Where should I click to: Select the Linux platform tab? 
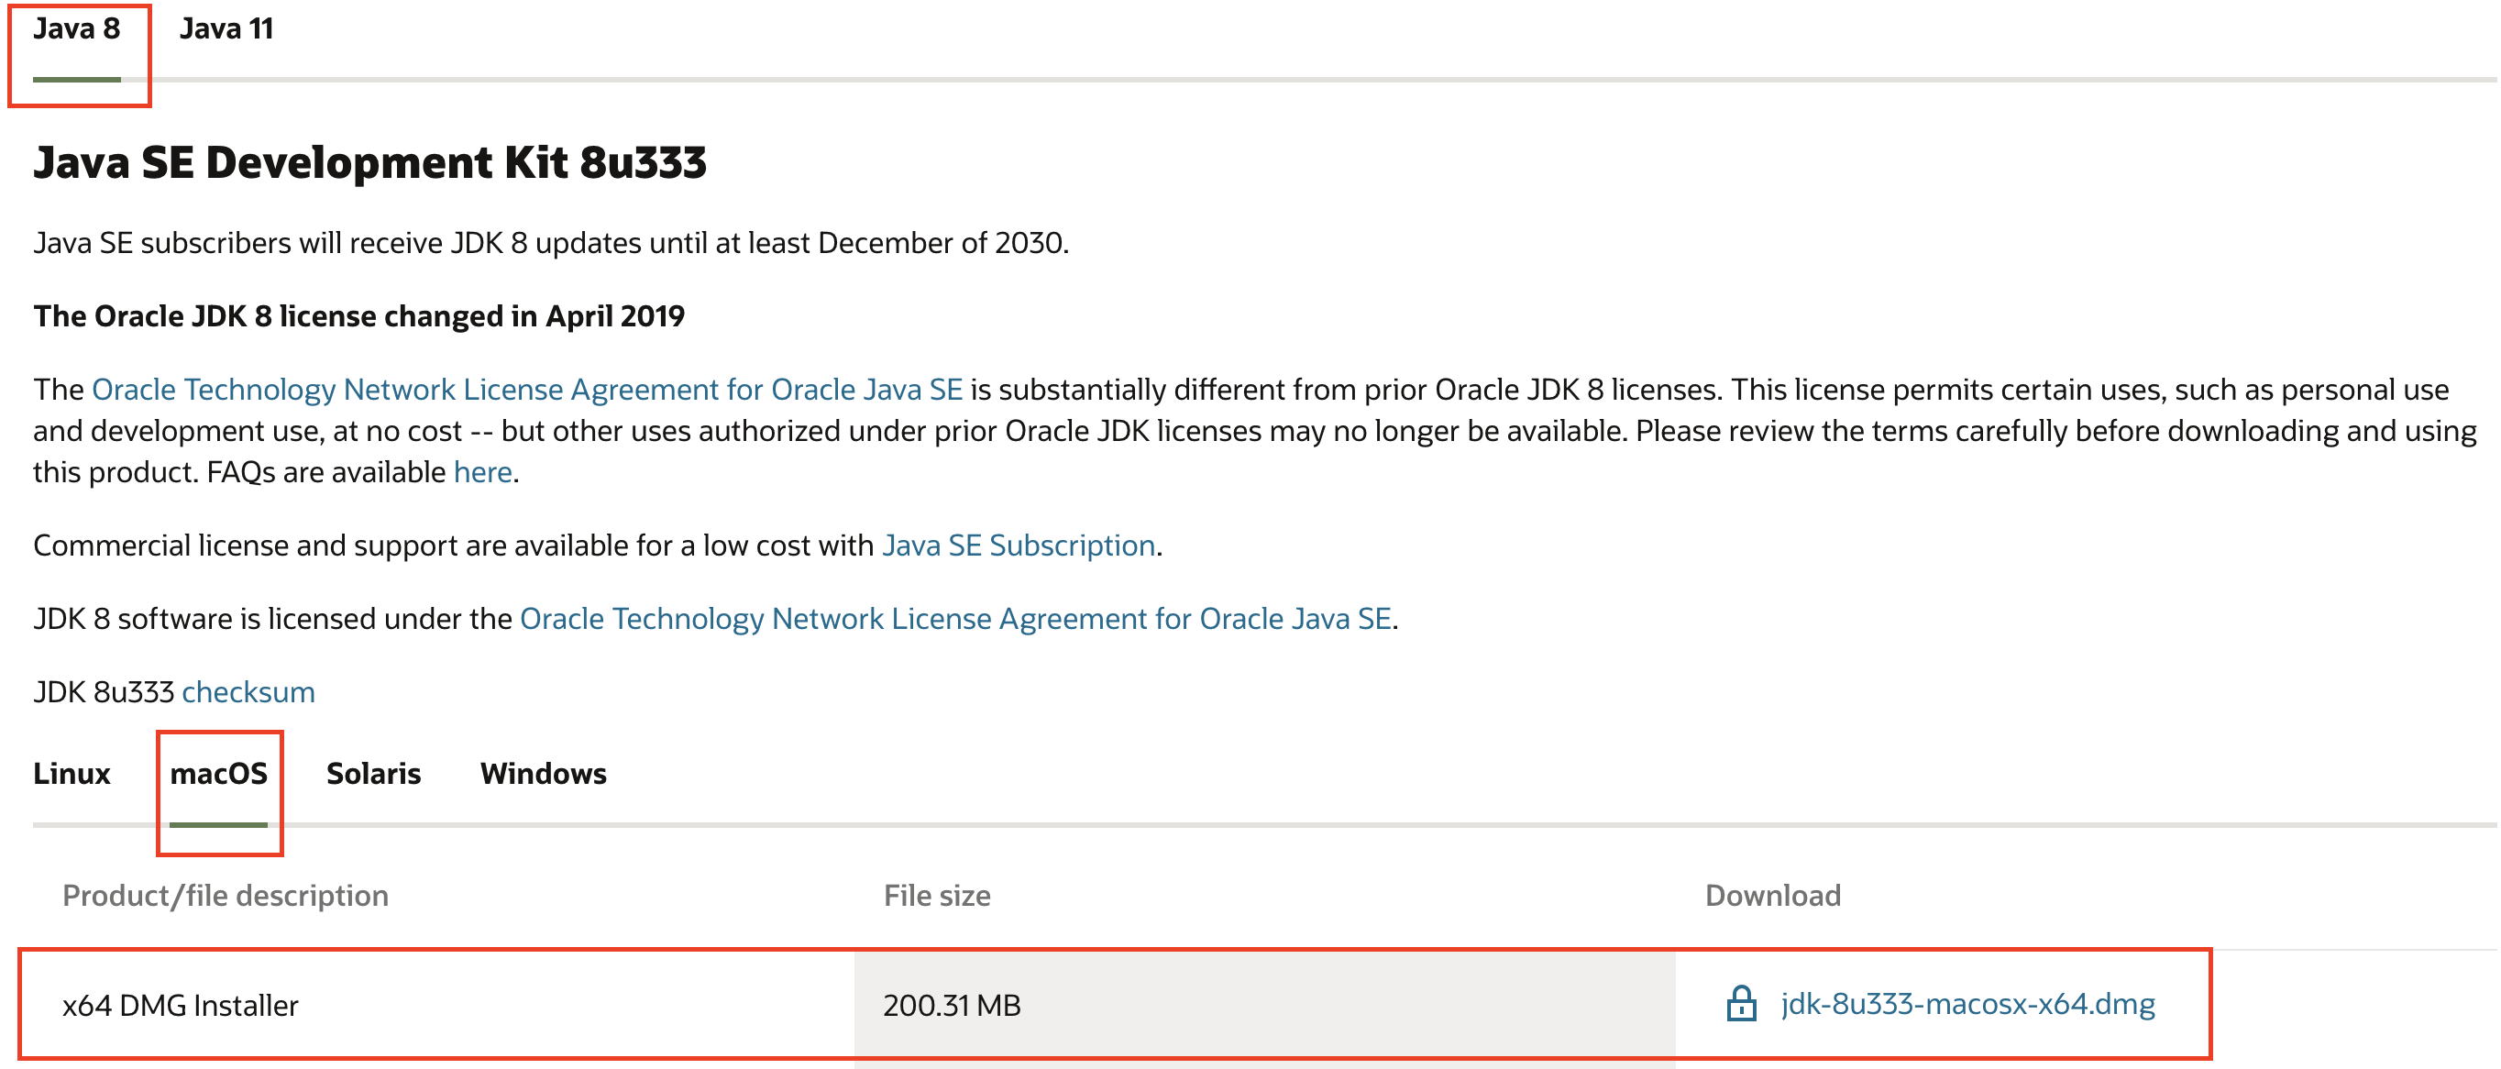pyautogui.click(x=72, y=773)
